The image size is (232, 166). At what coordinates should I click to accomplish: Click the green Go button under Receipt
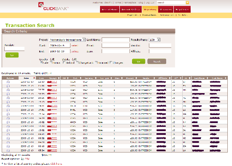[12, 55]
